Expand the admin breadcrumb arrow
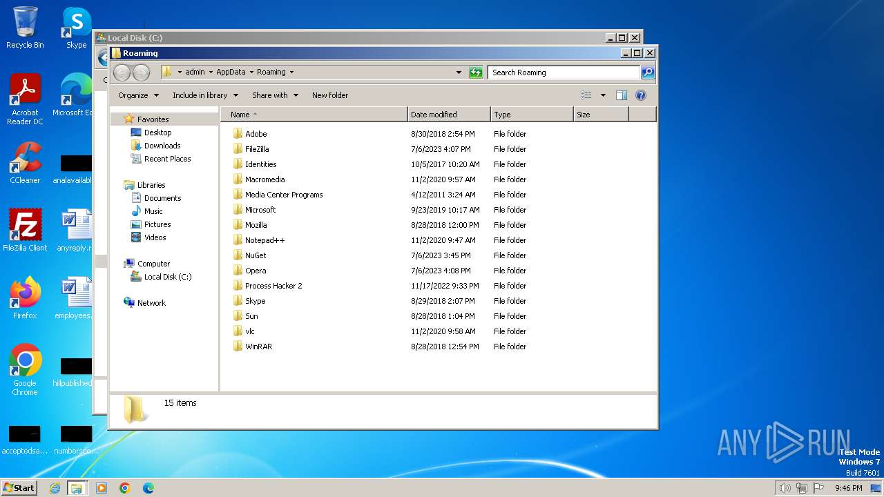 [211, 72]
